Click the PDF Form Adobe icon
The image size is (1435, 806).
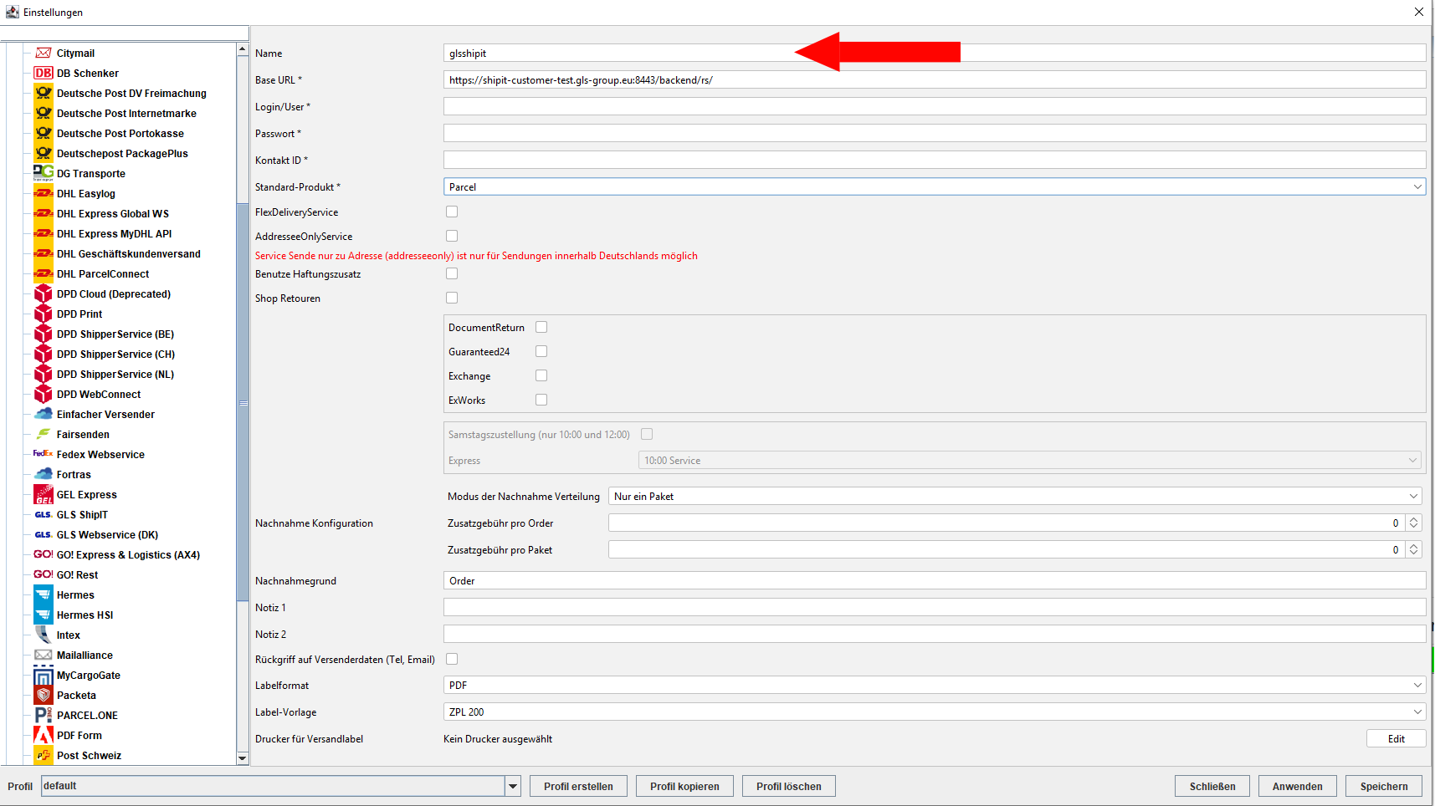pyautogui.click(x=44, y=735)
